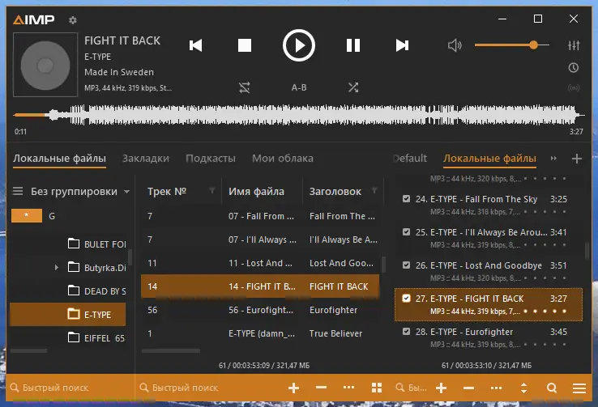This screenshot has height=407, width=598.
Task: Switch to Локальные файлы library tab
Action: (x=59, y=159)
